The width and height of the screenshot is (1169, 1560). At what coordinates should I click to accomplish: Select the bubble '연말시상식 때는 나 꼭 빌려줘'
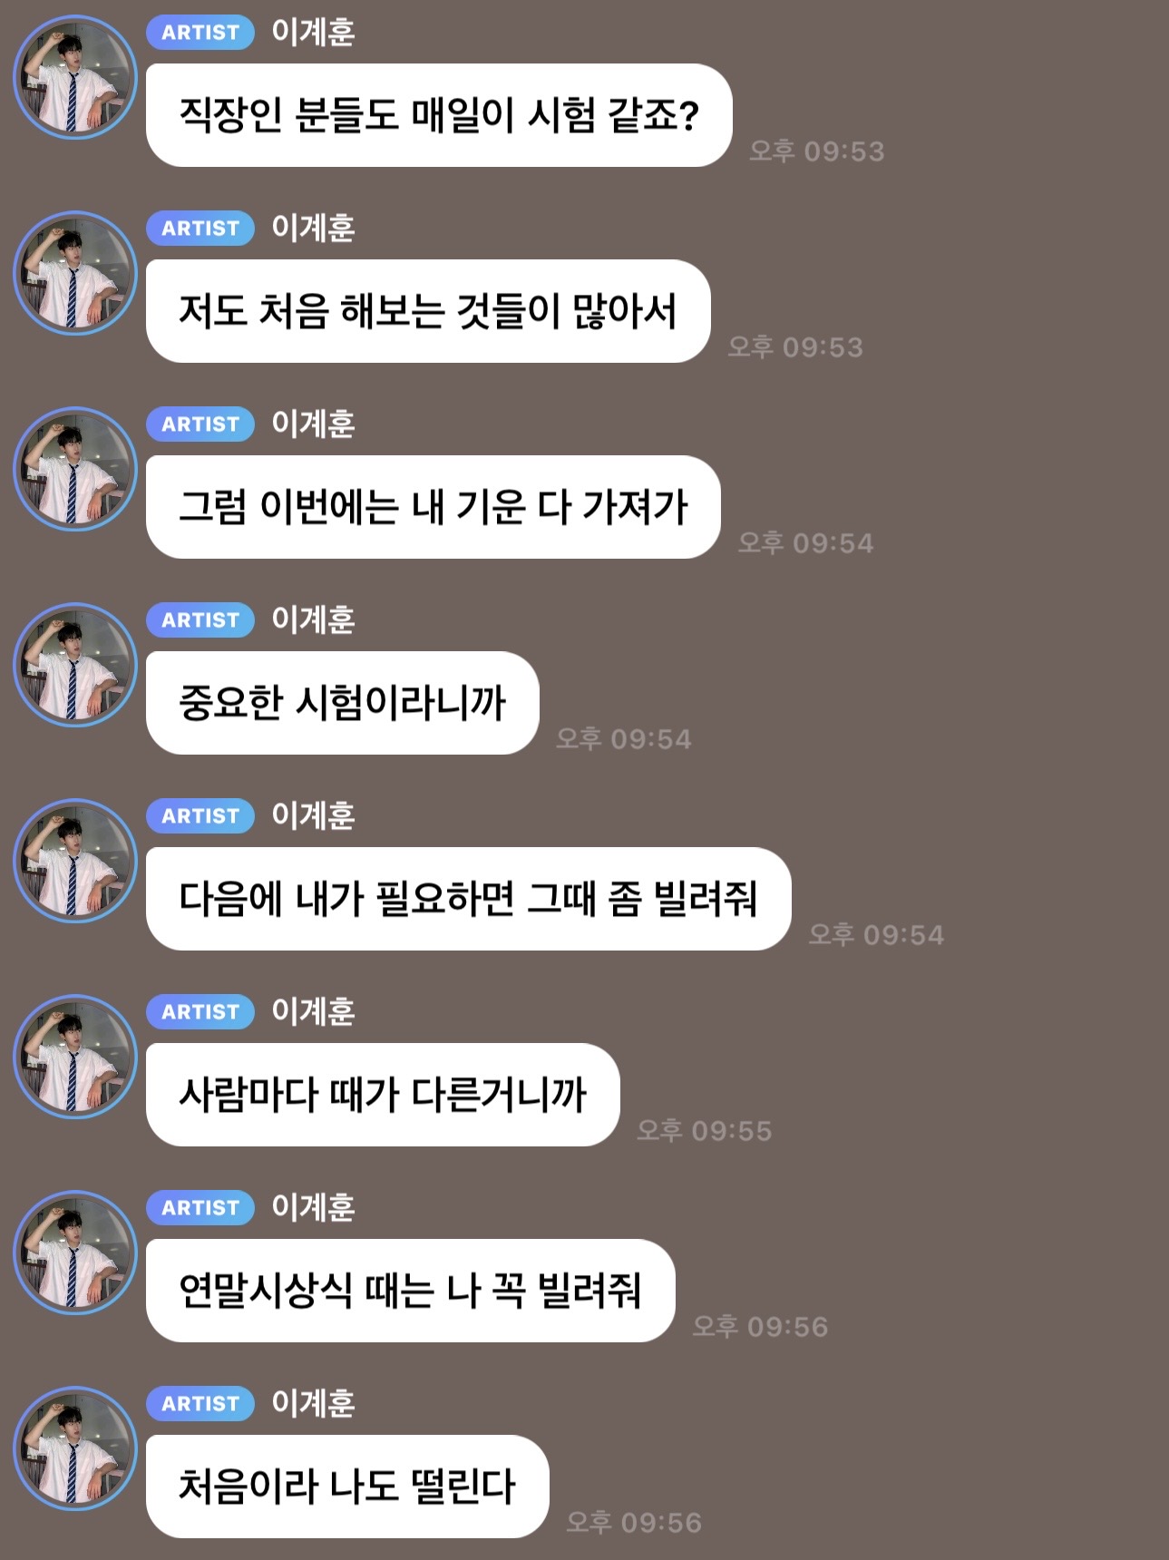point(411,1291)
